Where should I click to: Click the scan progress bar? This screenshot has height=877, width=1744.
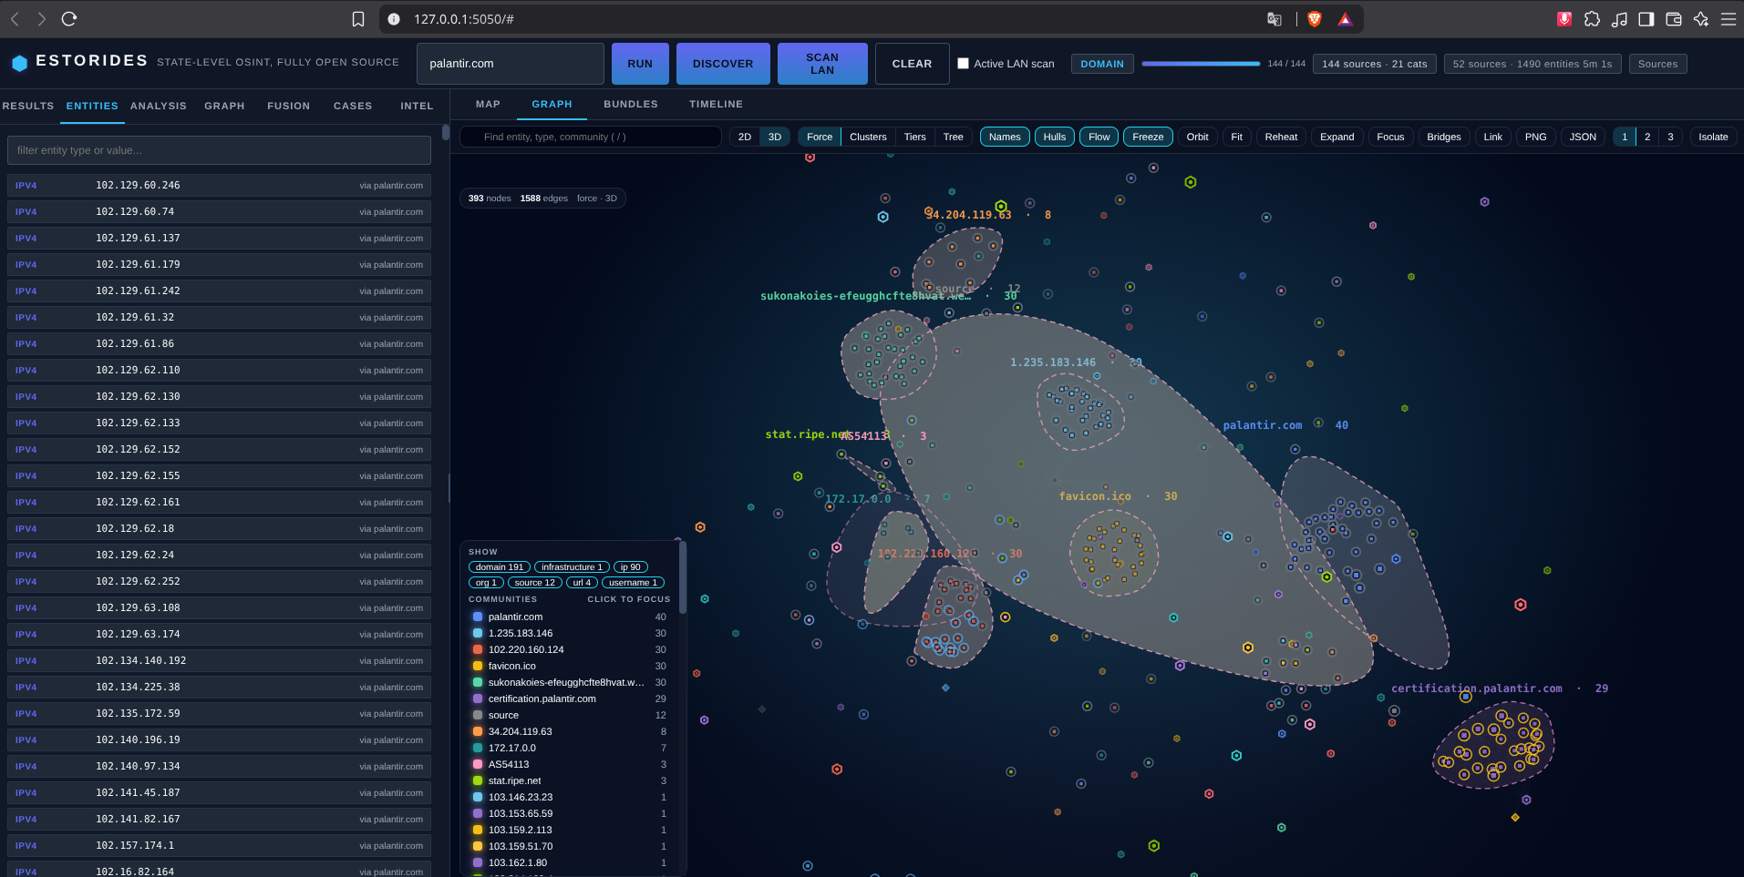(x=1201, y=64)
